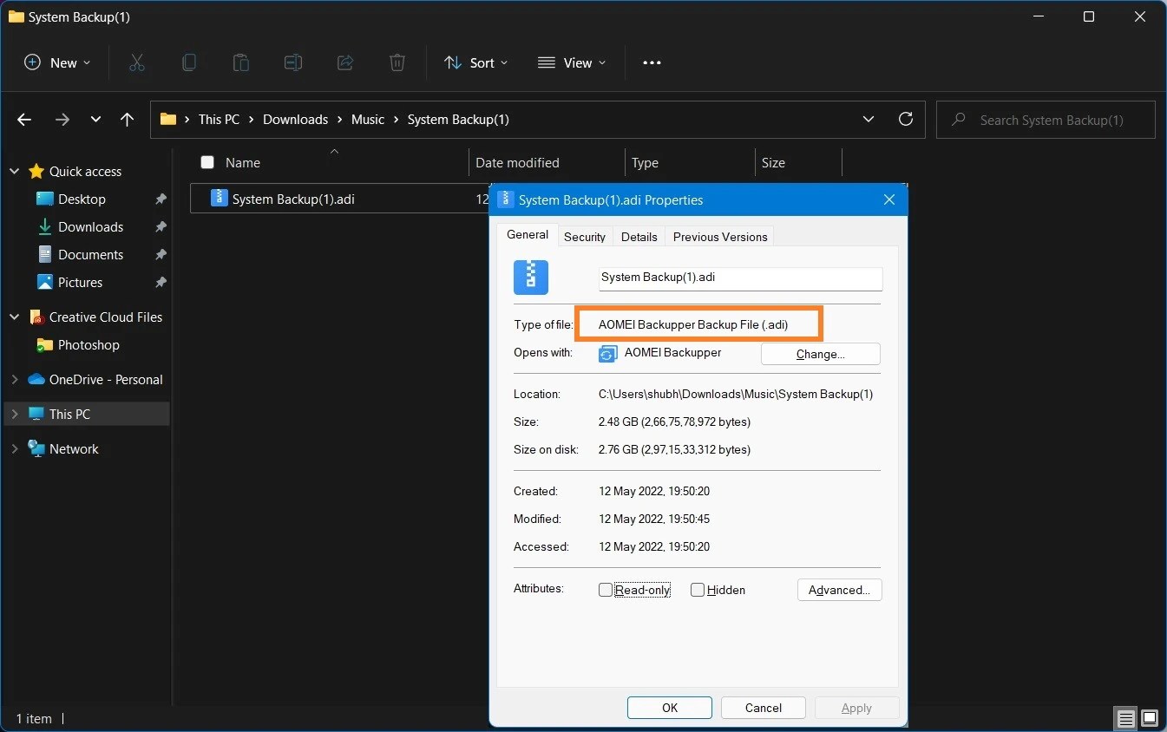Image resolution: width=1167 pixels, height=732 pixels.
Task: Click System Backup(1) in address breadcrumb
Action: tap(458, 120)
